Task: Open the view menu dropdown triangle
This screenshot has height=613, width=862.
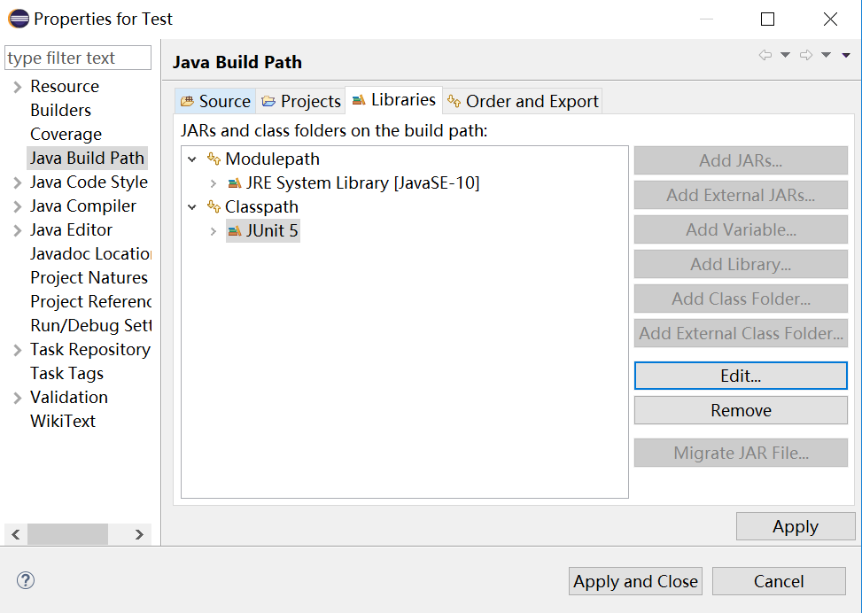Action: (x=846, y=55)
